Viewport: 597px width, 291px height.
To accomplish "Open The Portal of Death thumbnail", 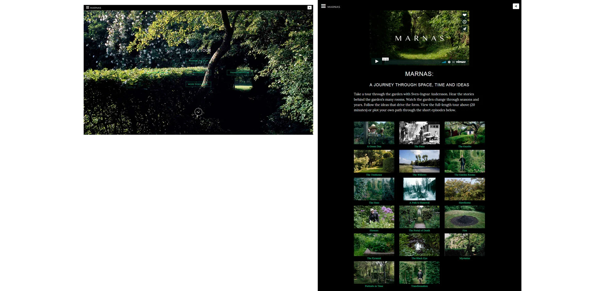I will [419, 217].
